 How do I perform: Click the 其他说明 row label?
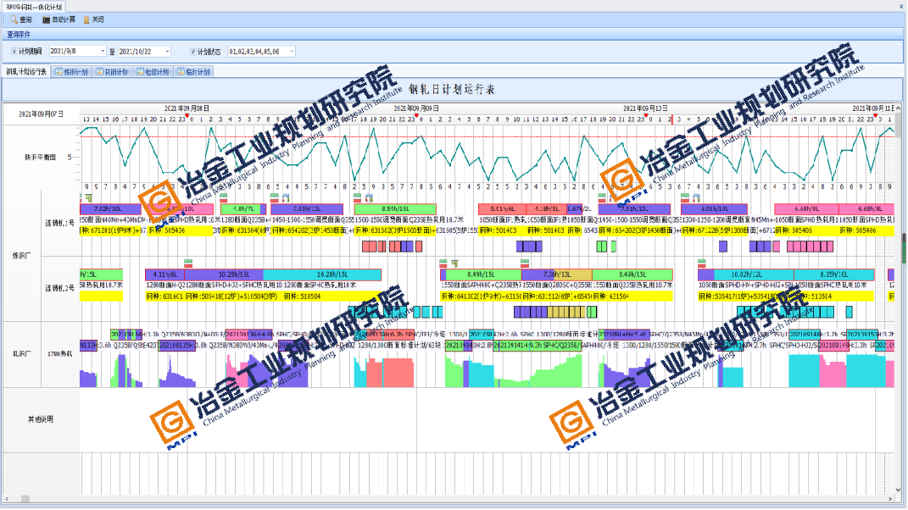point(41,419)
